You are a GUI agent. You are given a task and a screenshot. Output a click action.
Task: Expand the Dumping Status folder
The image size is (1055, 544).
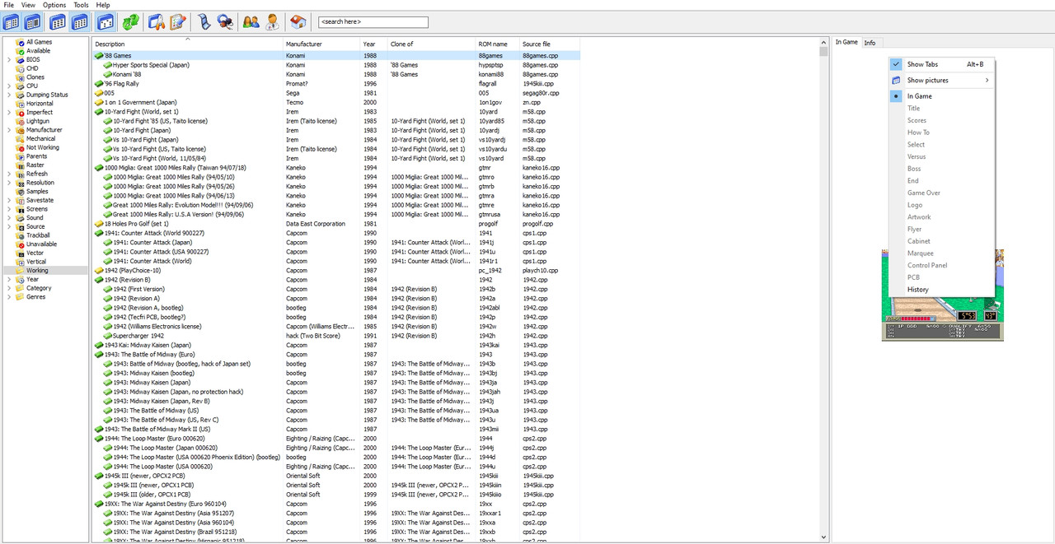click(x=9, y=95)
